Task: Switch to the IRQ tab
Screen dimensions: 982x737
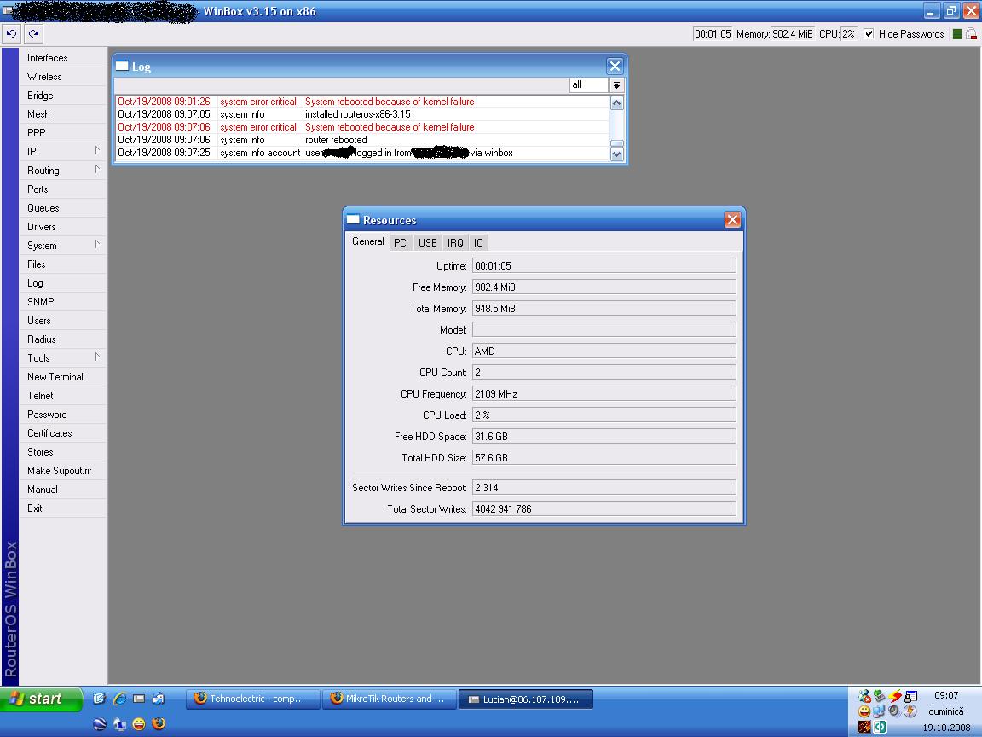Action: pos(455,242)
